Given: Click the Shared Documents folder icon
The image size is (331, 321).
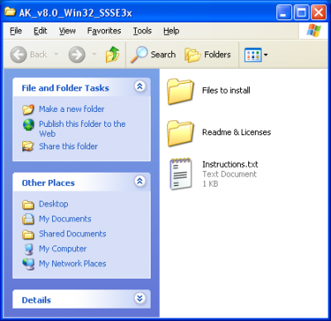Looking at the screenshot, I should click(28, 234).
